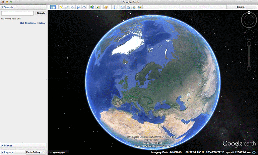Click the Save Image icon

(134, 7)
